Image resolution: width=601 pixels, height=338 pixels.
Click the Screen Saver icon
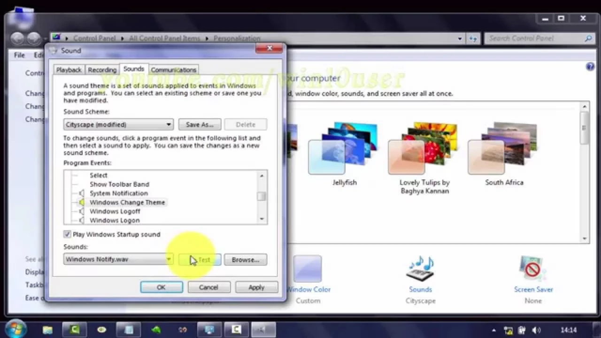click(533, 269)
